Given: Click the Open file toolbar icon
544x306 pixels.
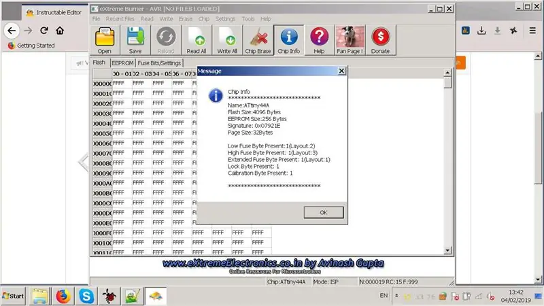Looking at the screenshot, I should [x=105, y=40].
